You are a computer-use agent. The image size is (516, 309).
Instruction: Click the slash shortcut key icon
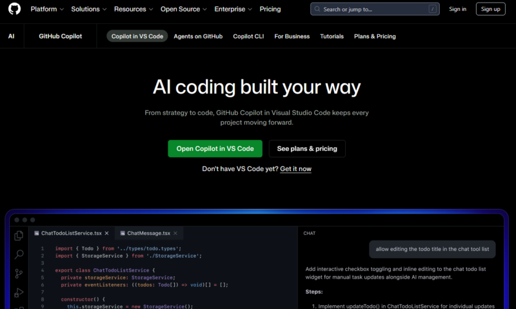coord(432,9)
